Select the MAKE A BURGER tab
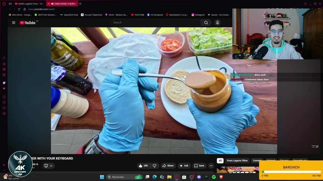This screenshot has height=181, width=323. point(62,4)
